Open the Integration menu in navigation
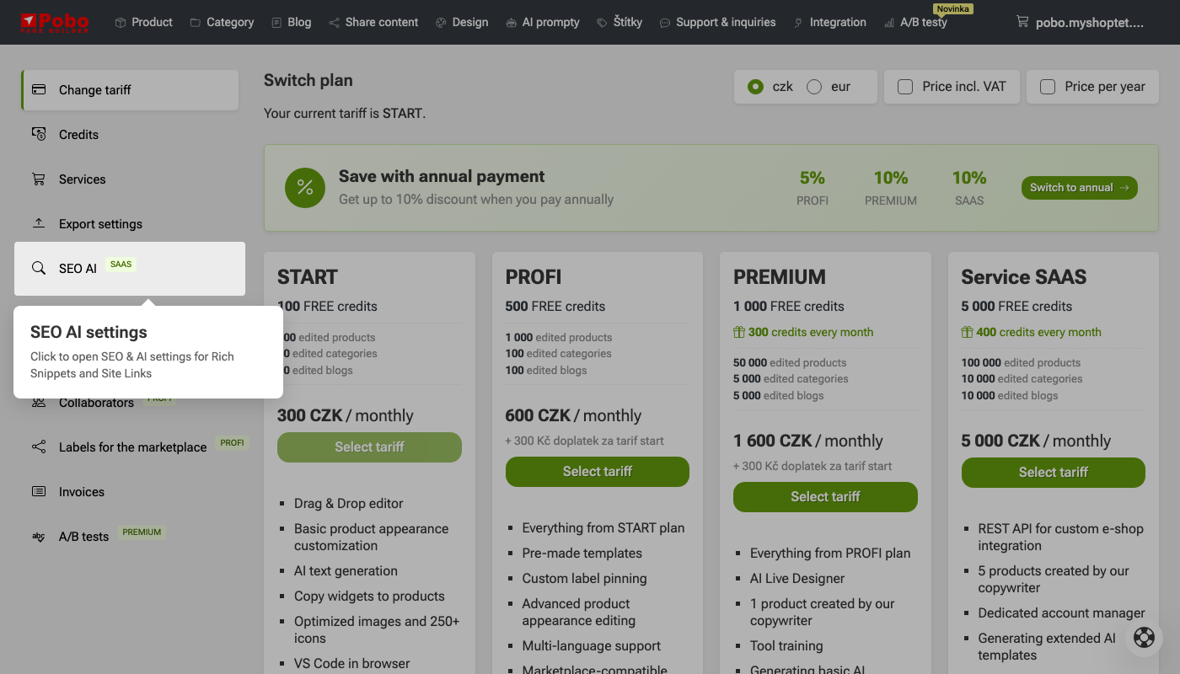Image resolution: width=1180 pixels, height=674 pixels. [x=830, y=22]
